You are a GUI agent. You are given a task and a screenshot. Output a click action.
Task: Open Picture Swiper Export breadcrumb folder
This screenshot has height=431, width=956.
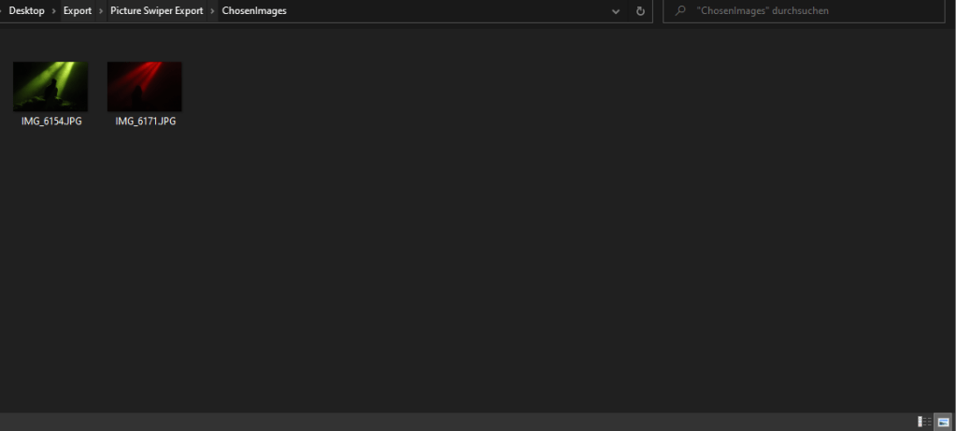pos(156,11)
